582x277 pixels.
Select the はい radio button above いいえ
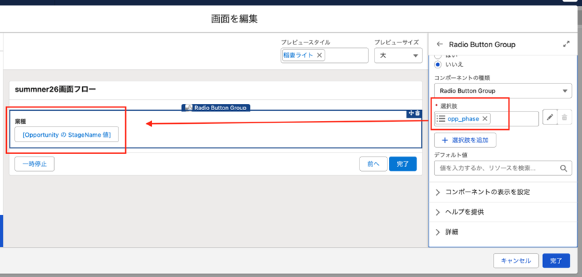click(439, 55)
